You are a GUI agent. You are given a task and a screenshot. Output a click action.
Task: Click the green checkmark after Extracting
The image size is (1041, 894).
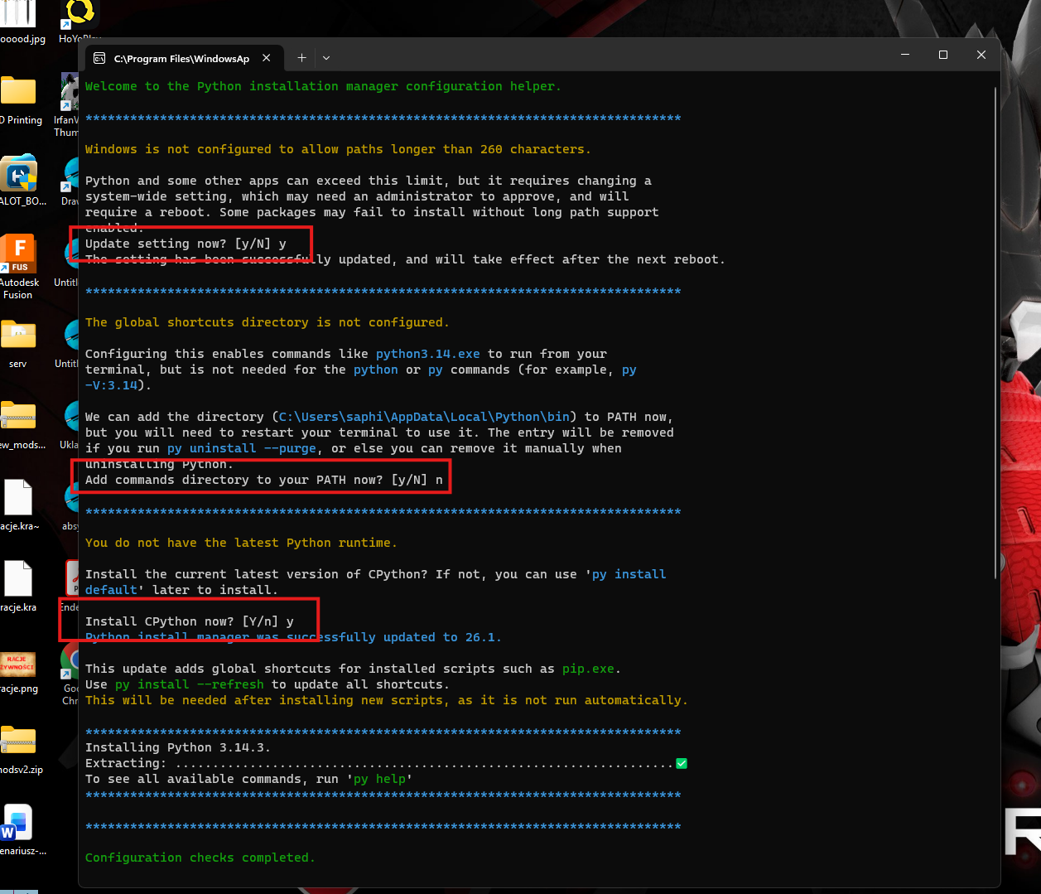pos(682,763)
